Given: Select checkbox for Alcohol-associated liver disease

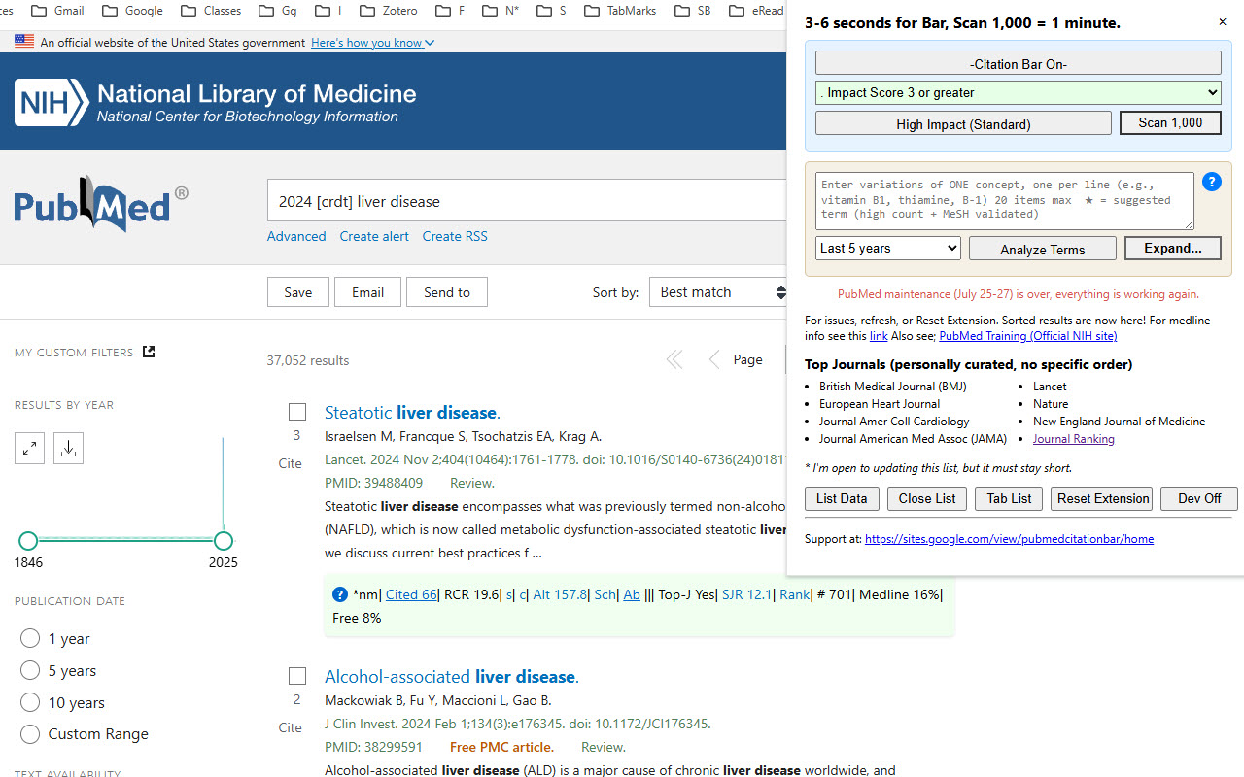Looking at the screenshot, I should coord(297,676).
